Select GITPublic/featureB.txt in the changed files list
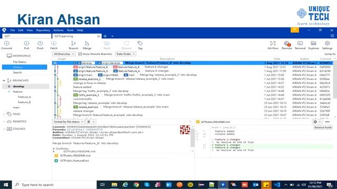Image resolution: width=337 pixels, height=189 pixels. (x=74, y=161)
